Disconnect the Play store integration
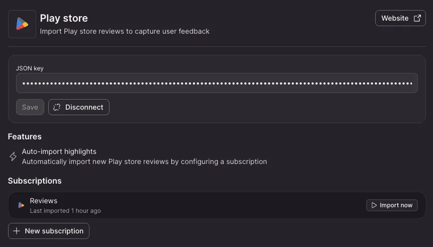Viewport: 433px width, 247px height. [x=79, y=107]
